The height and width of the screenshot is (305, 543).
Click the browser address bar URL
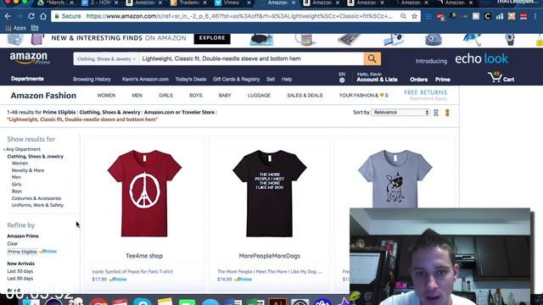pyautogui.click(x=239, y=16)
